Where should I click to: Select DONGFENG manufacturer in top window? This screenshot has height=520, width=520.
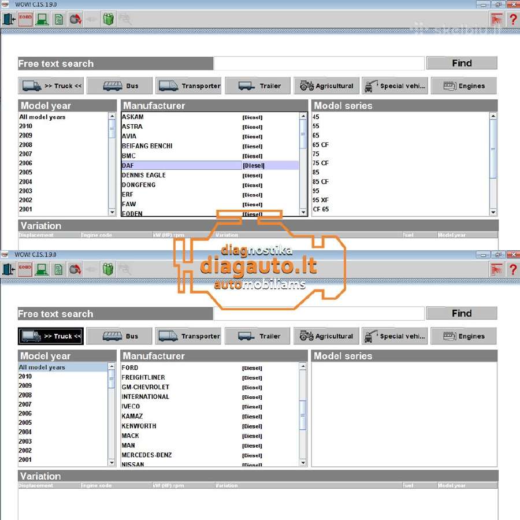click(210, 185)
